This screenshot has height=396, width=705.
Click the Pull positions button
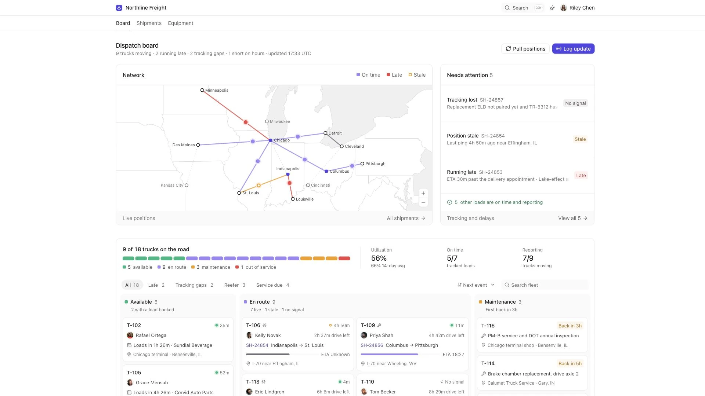click(x=525, y=49)
